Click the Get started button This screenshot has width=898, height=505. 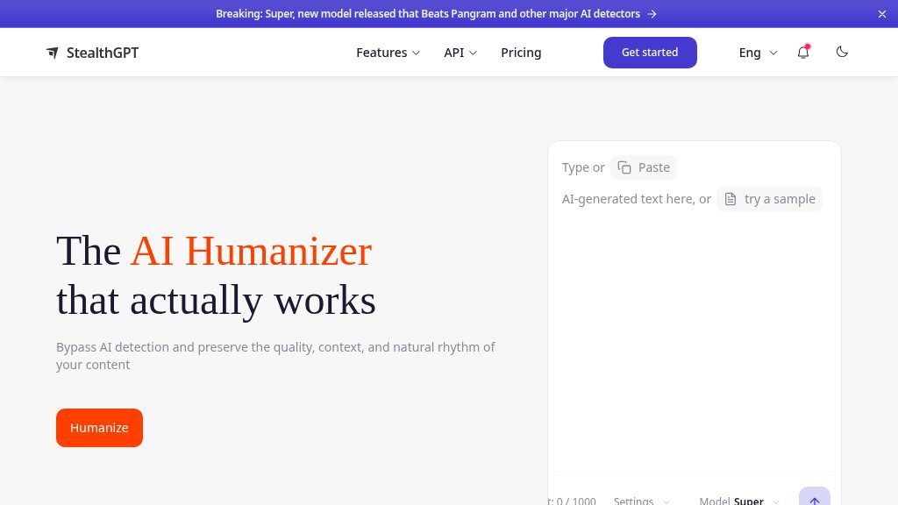pos(650,52)
